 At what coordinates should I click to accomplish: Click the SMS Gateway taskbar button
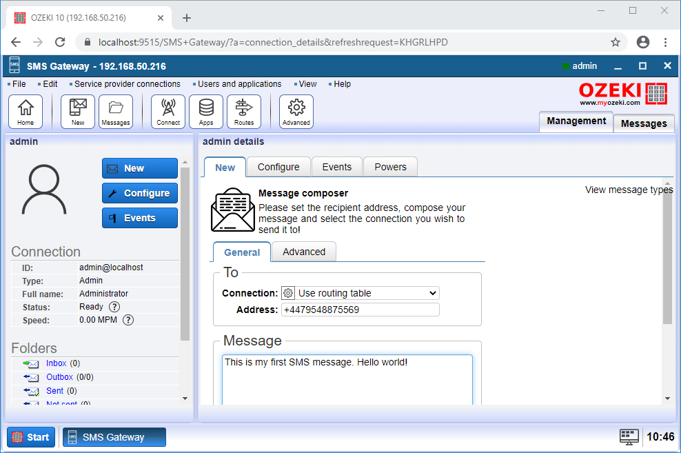pyautogui.click(x=114, y=437)
